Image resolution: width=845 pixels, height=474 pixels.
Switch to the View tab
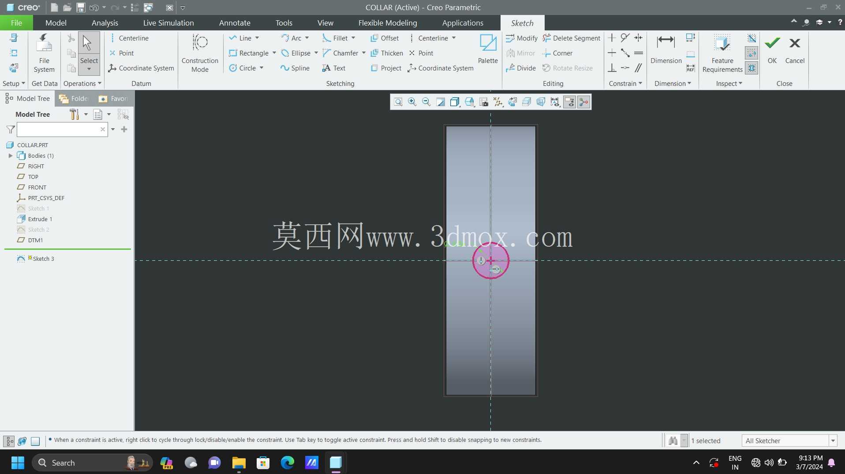pos(325,23)
